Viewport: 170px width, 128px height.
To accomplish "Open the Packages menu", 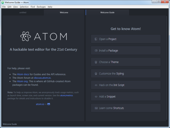I will (x=41, y=7).
